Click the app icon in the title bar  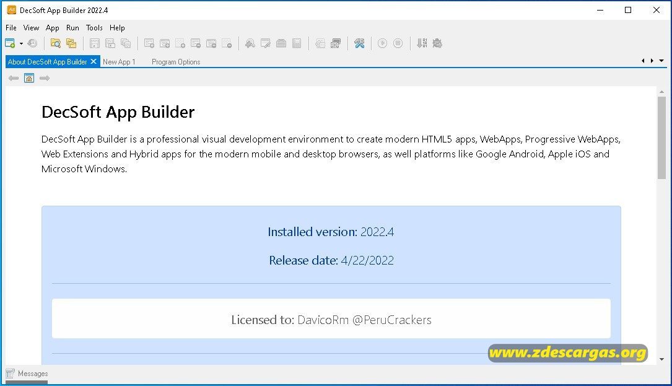coord(12,10)
